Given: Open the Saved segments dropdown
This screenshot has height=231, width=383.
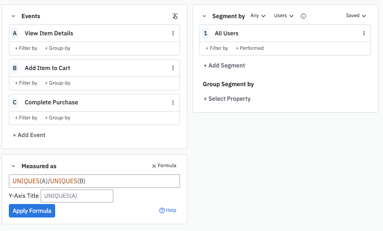Looking at the screenshot, I should 356,16.
